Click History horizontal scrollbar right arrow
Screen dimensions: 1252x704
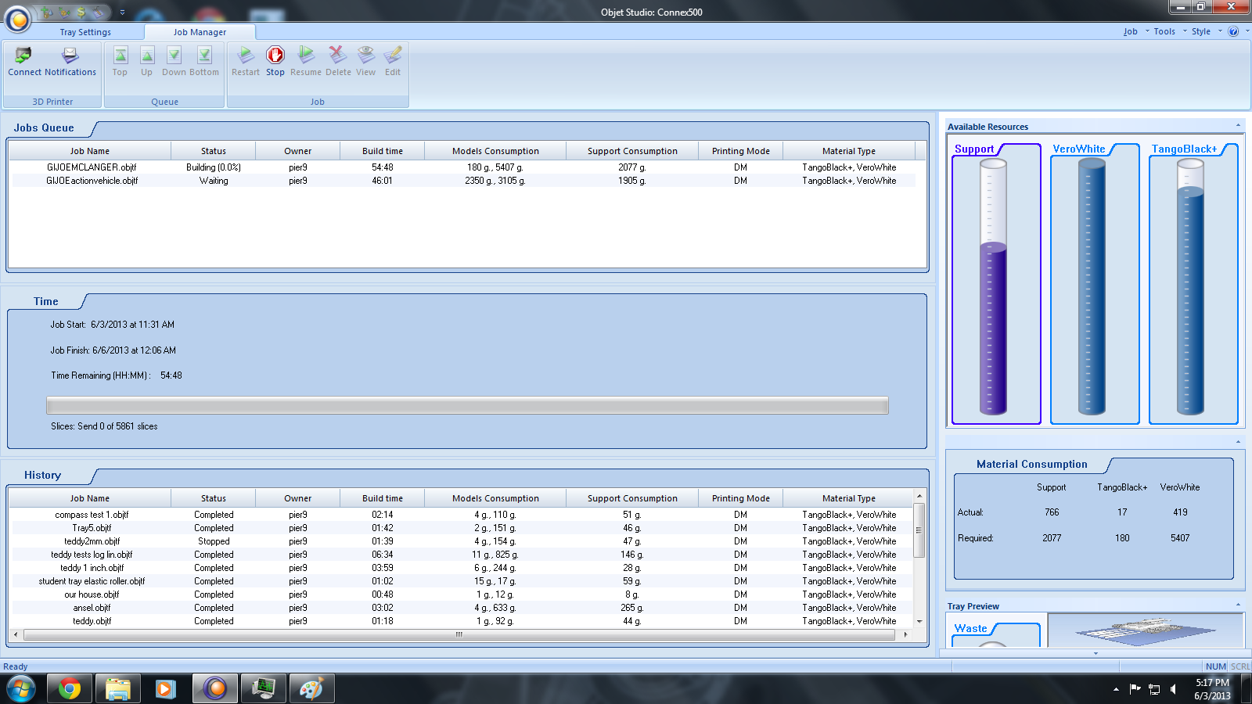click(905, 634)
